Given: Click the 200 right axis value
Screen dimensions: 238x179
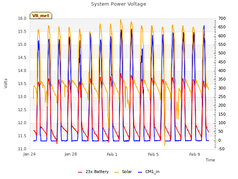Looking at the screenshot, I should click(222, 105).
